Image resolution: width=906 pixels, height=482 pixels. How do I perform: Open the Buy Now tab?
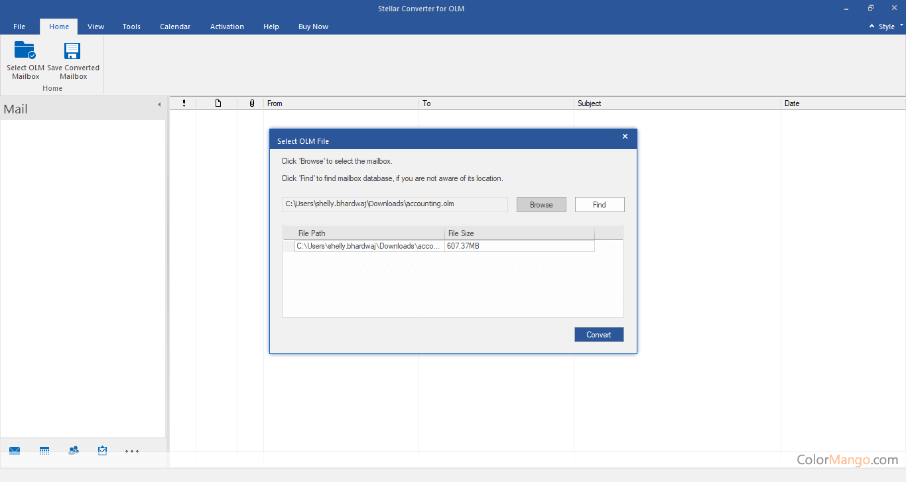[313, 27]
